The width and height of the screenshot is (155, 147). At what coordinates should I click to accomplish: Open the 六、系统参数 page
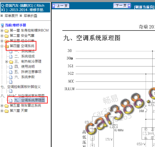[x=25, y=77]
